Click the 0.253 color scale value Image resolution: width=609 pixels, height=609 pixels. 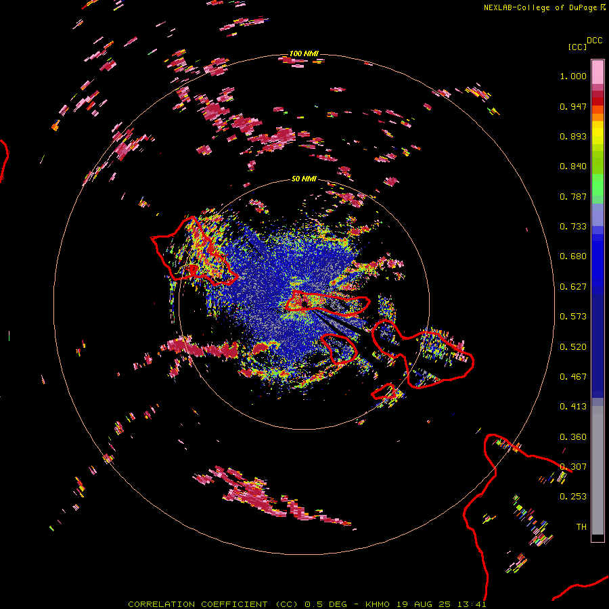tap(573, 497)
